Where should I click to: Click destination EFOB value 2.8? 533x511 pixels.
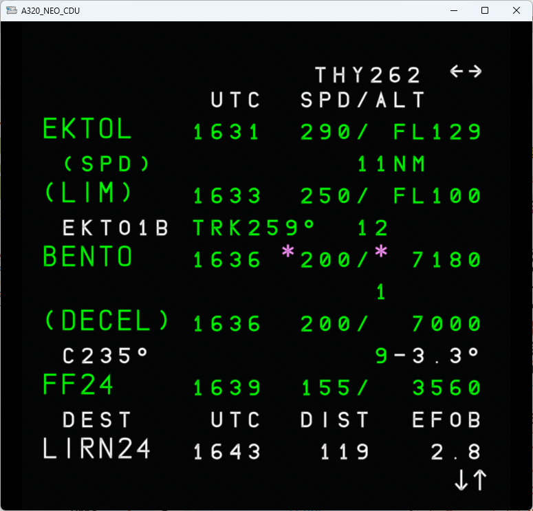[456, 452]
